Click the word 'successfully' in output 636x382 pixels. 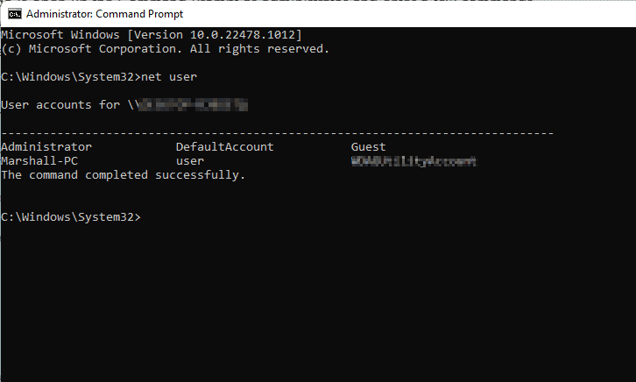(200, 175)
